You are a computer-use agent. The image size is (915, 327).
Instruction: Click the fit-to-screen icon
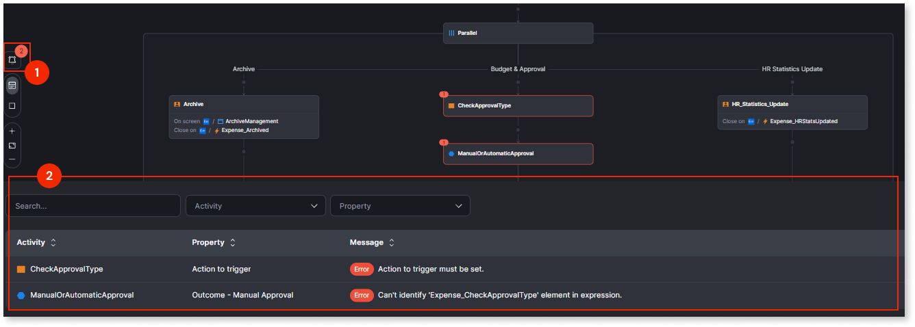point(12,145)
